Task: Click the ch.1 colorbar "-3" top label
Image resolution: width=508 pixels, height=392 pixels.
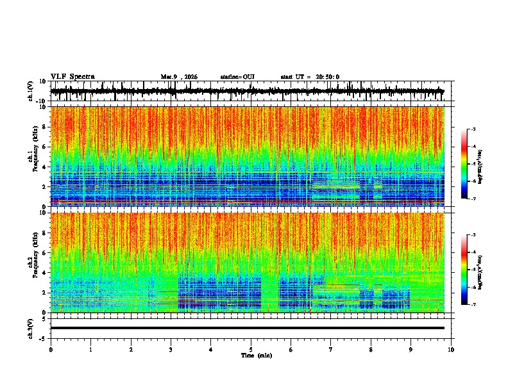Action: click(473, 129)
